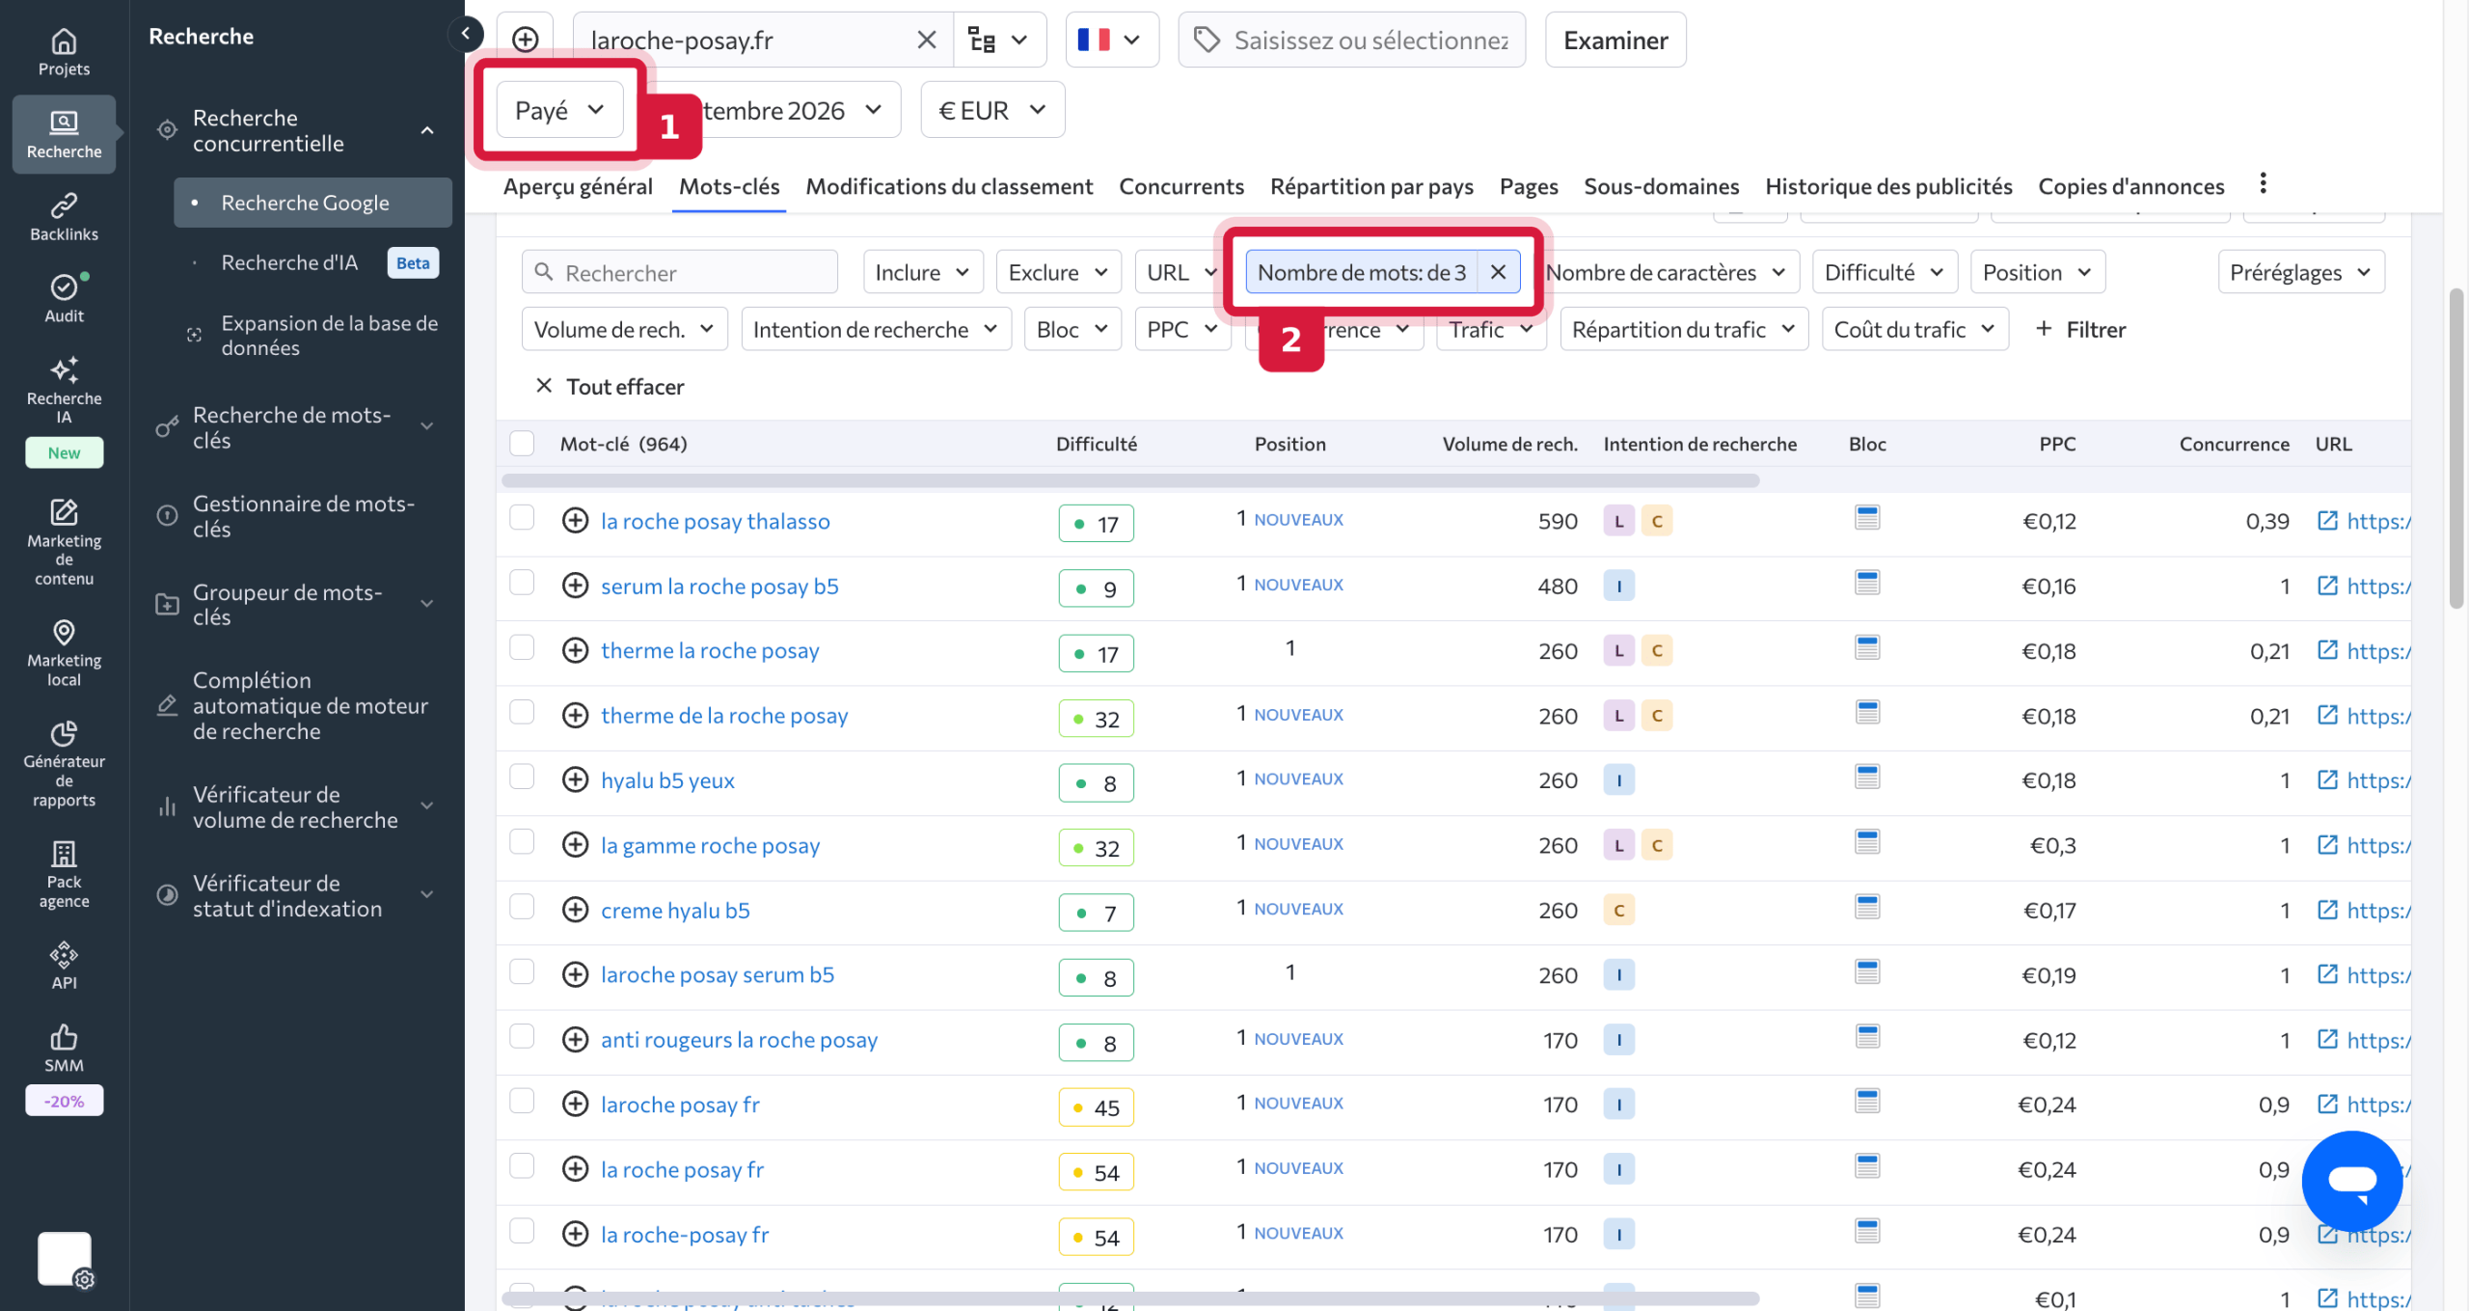Click the Rechercher keyword search field
This screenshot has width=2469, height=1311.
tap(680, 272)
